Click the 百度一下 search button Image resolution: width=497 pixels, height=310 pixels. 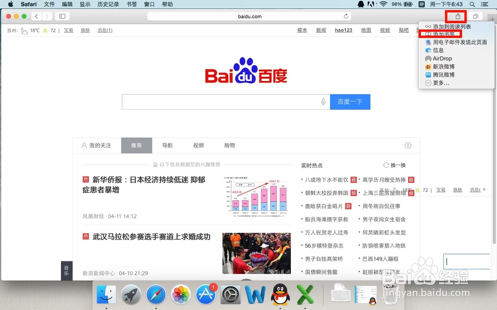[350, 102]
